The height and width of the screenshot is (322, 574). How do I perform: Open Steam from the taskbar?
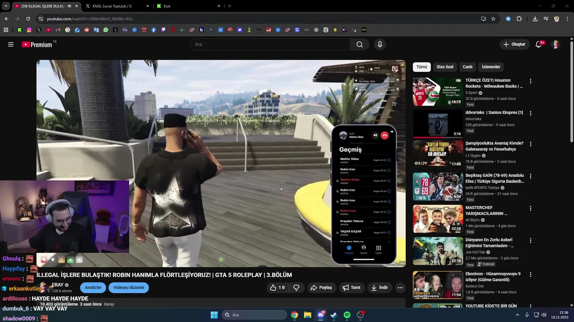click(334, 315)
